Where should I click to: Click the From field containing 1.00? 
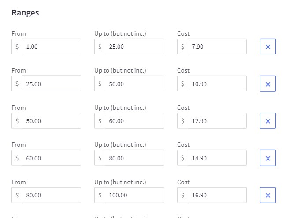(x=51, y=47)
